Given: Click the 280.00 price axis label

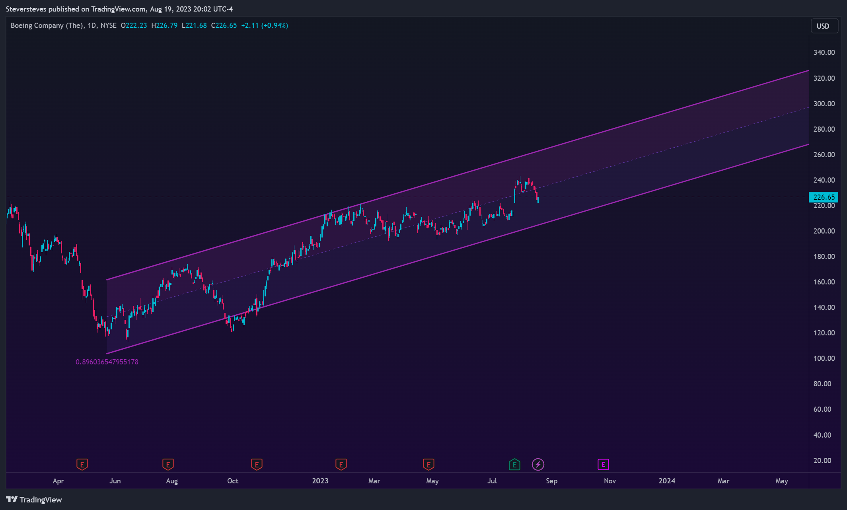Looking at the screenshot, I should point(824,129).
